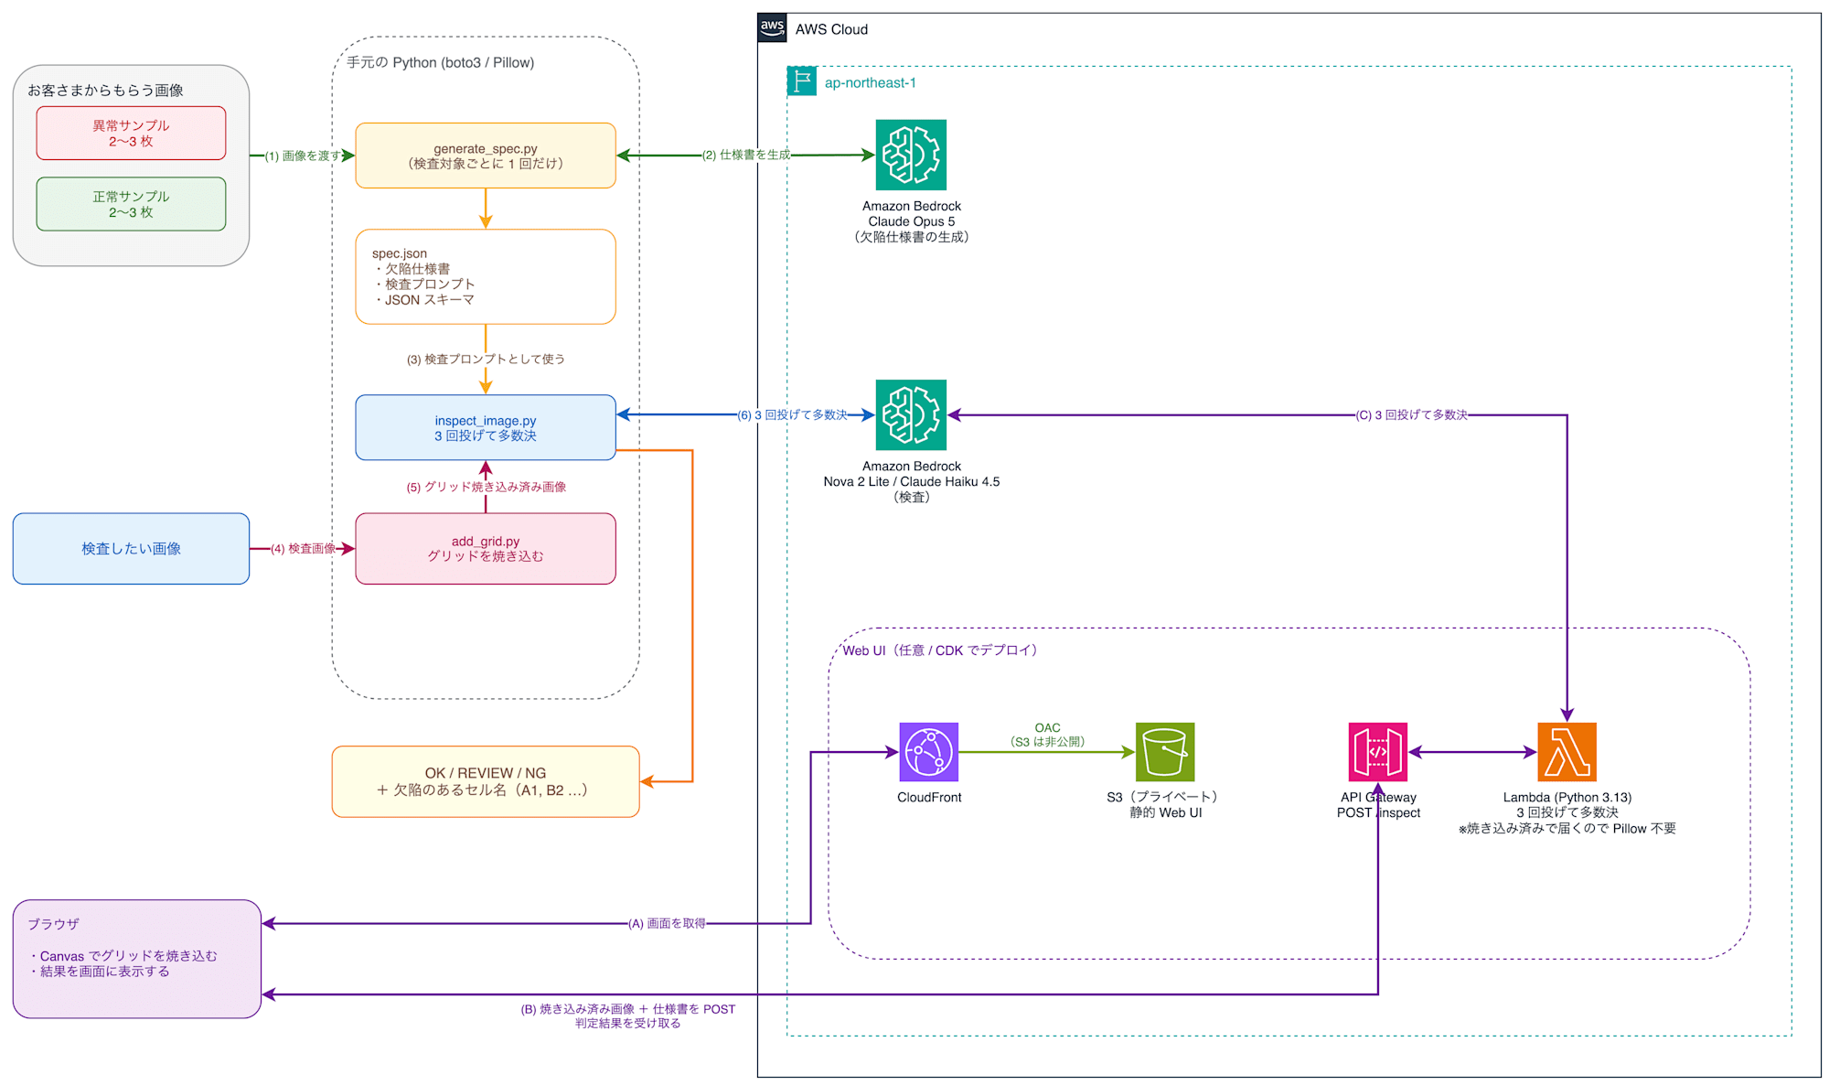This screenshot has height=1085, width=1829.
Task: Select the Lambda function icon
Action: (1567, 752)
